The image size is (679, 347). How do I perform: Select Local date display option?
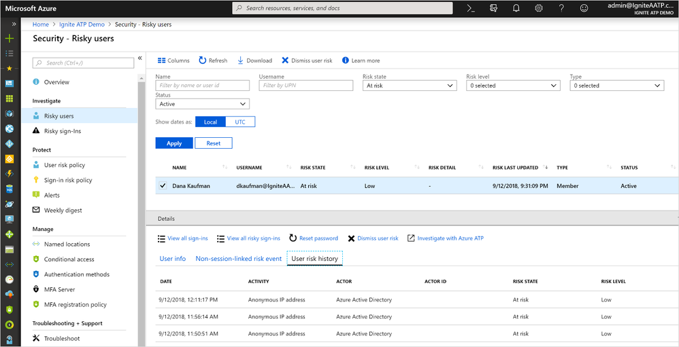pyautogui.click(x=210, y=122)
